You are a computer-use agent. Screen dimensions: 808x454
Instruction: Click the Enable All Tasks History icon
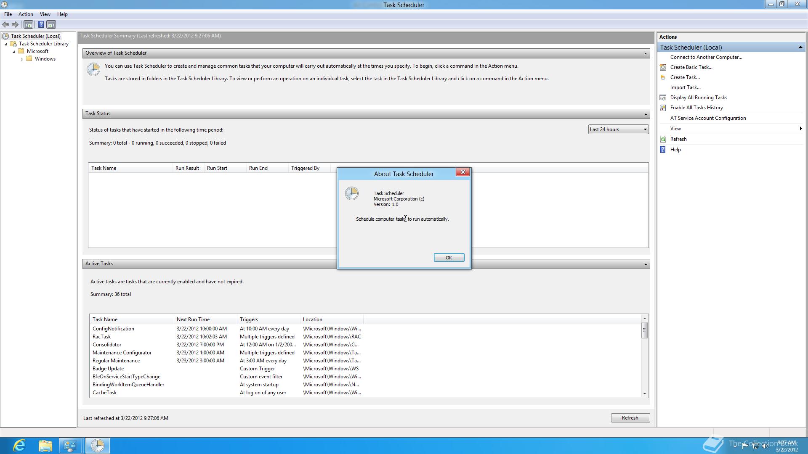663,108
